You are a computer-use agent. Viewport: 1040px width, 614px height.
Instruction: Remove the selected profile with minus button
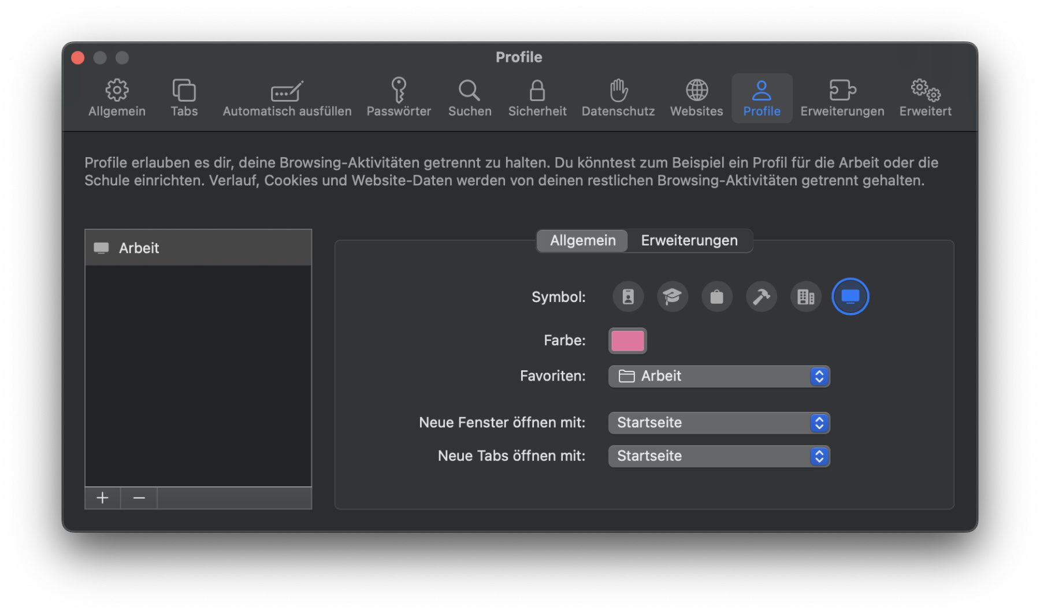[139, 498]
